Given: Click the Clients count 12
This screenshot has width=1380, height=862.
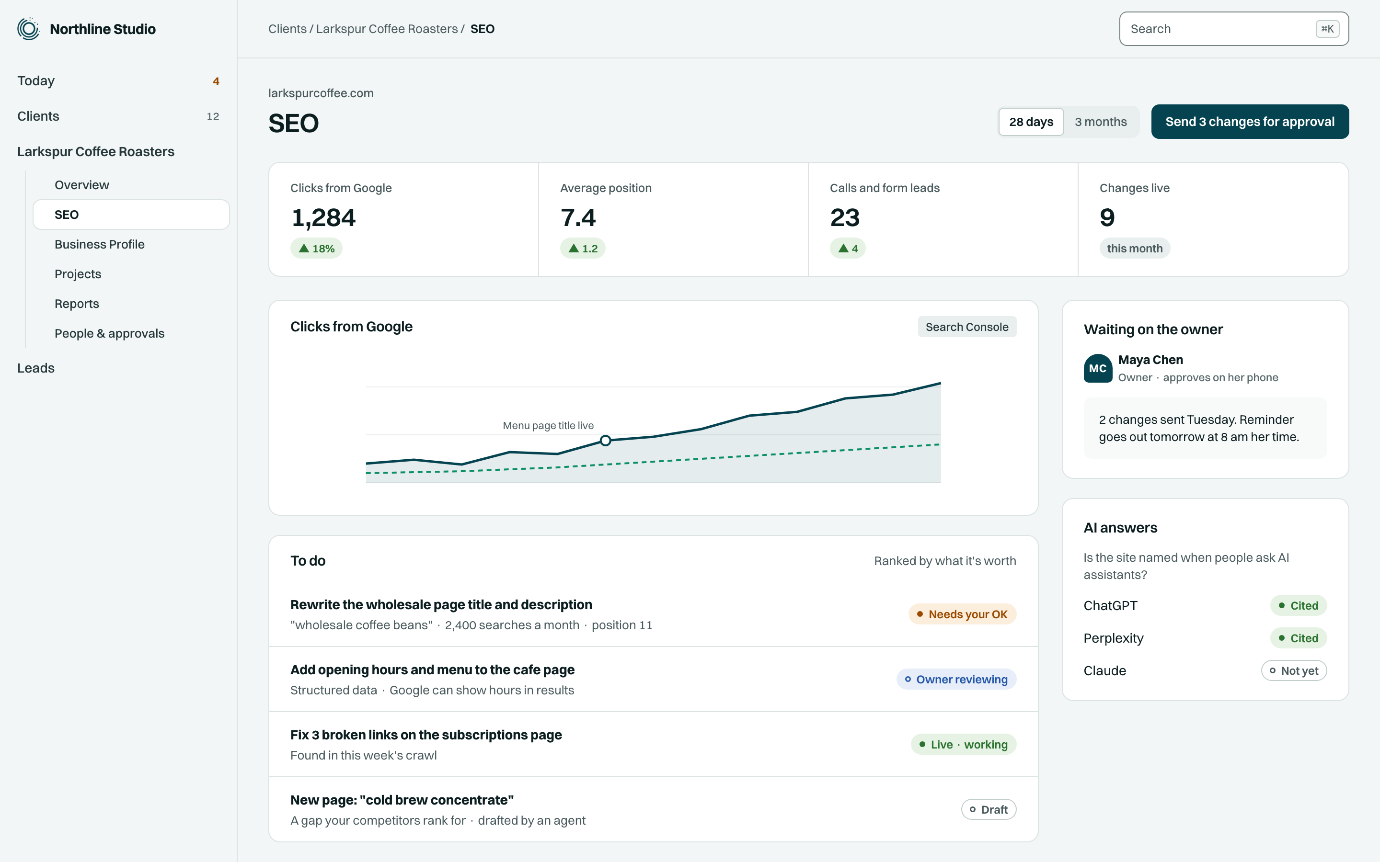Looking at the screenshot, I should (x=213, y=116).
